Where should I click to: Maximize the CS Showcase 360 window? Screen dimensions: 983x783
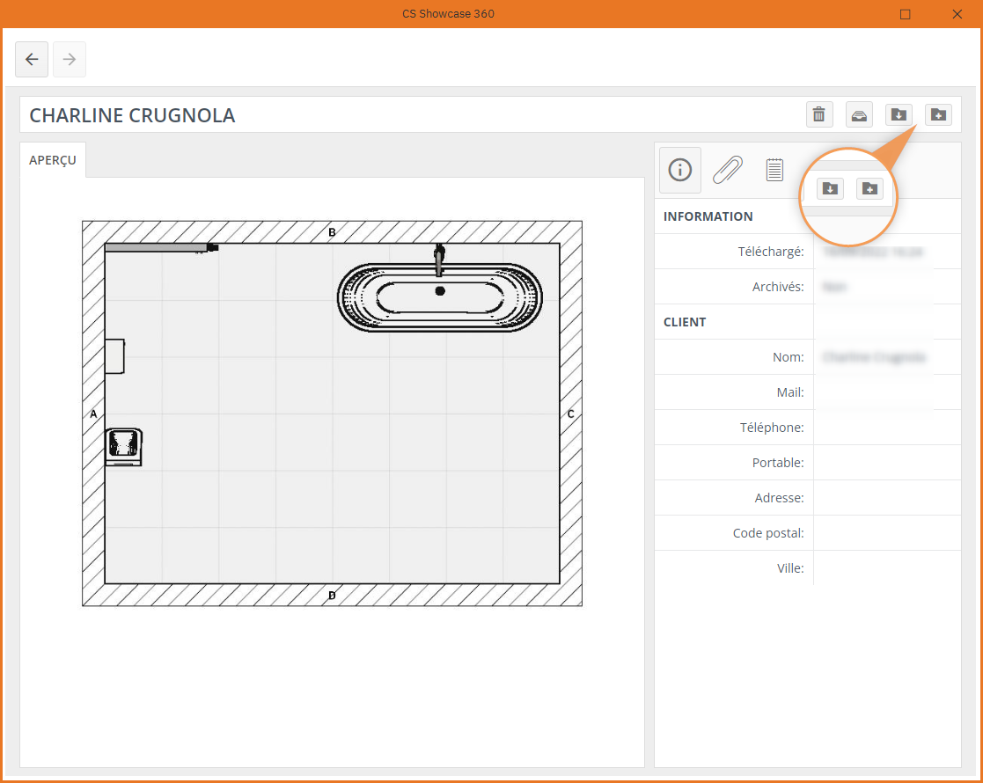point(906,14)
